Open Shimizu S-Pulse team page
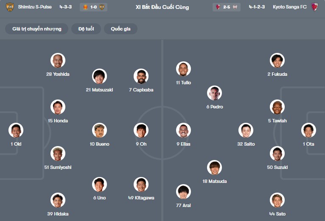 [x=35, y=7]
